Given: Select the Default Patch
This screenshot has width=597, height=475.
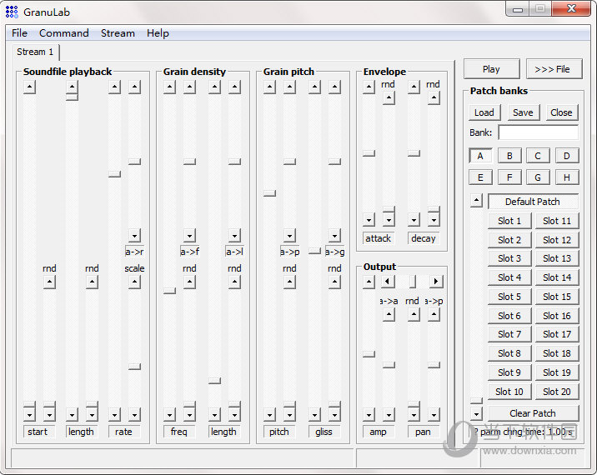Looking at the screenshot, I should coord(533,202).
